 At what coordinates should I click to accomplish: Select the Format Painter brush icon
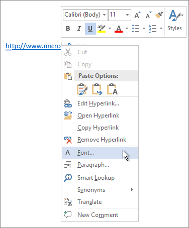[x=159, y=15]
